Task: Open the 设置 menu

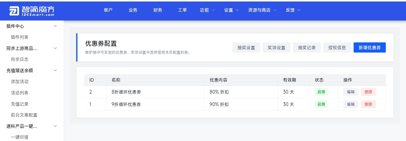Action: (229, 10)
